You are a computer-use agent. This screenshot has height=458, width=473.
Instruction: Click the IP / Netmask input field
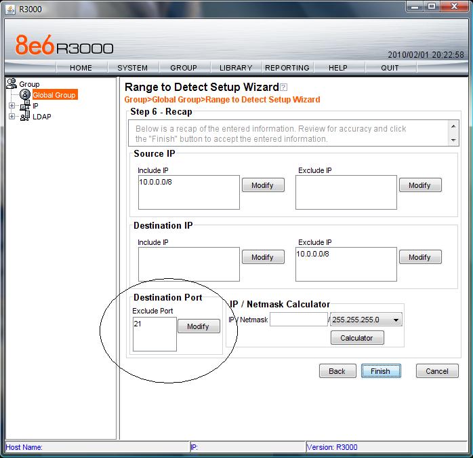click(x=298, y=320)
